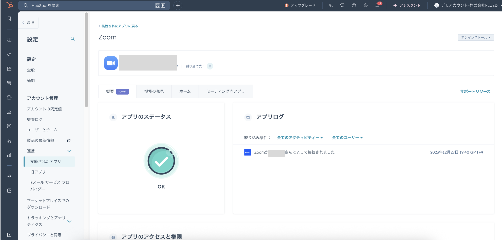Open サポートリソース link
Image resolution: width=503 pixels, height=240 pixels.
[x=475, y=92]
